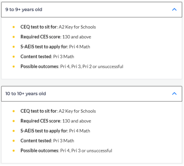The image size is (184, 166).
Task: Collapse 10 to 10+ years old chevron arrow
Action: (174, 94)
